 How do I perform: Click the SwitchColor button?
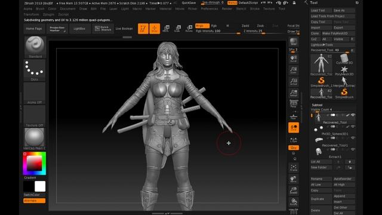pyautogui.click(x=32, y=195)
